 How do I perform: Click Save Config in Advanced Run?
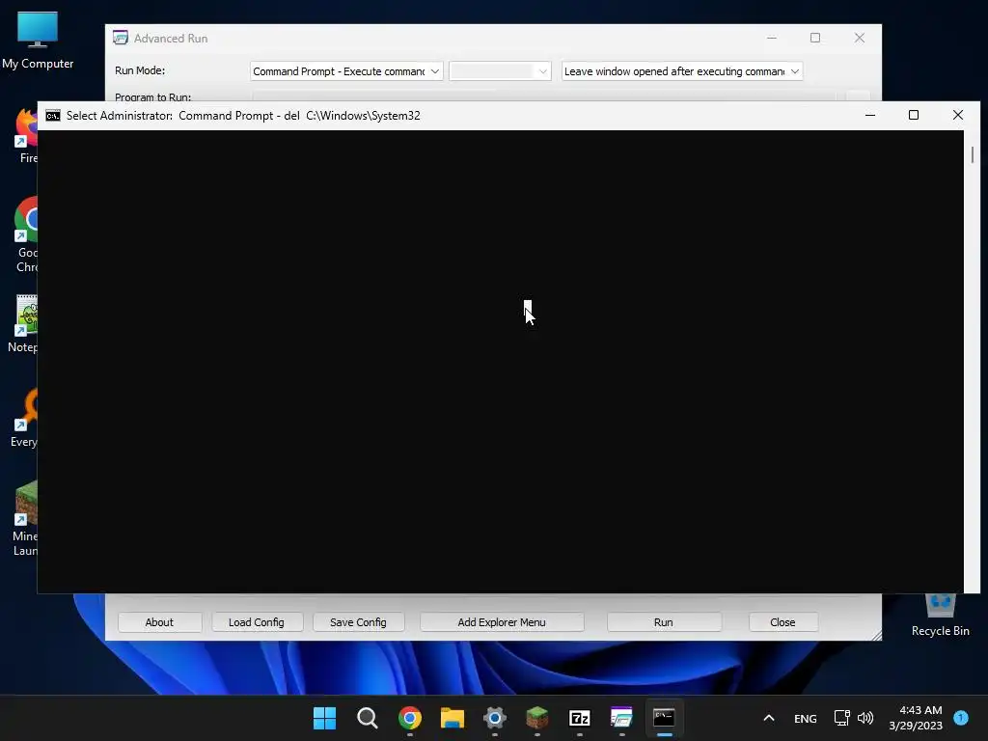(x=358, y=622)
